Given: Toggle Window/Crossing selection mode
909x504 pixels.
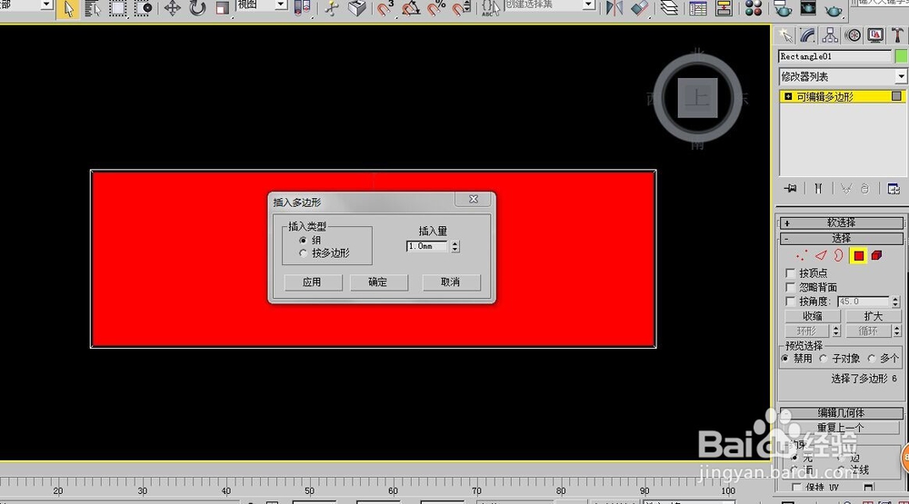Looking at the screenshot, I should (144, 9).
